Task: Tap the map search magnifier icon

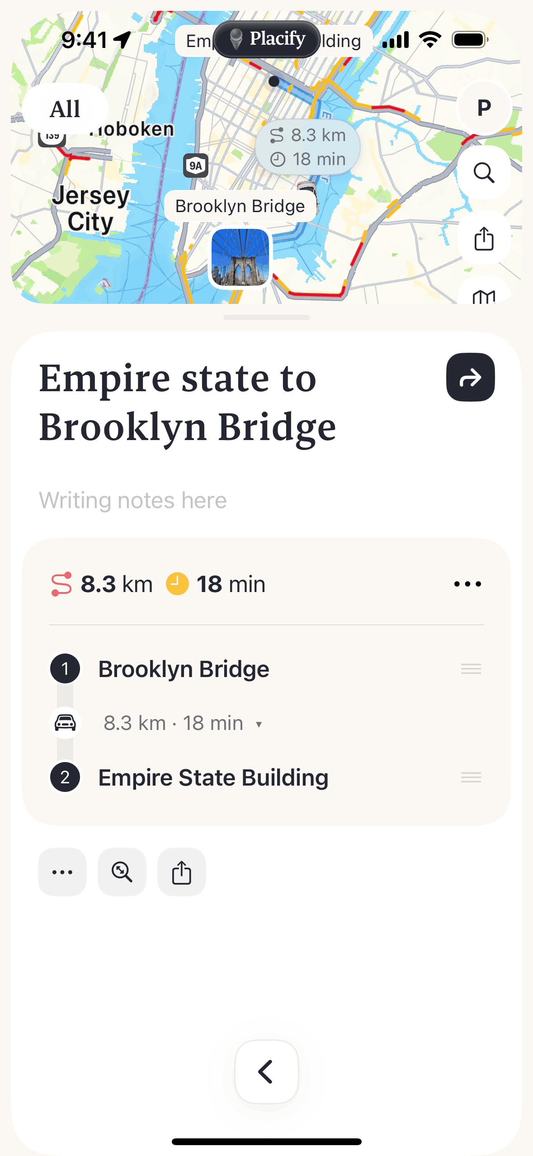Action: [484, 173]
